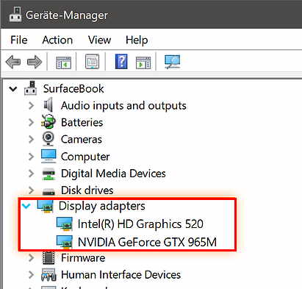Select Intel(R) HD Graphics 520 text
The image size is (302, 289).
pyautogui.click(x=140, y=224)
